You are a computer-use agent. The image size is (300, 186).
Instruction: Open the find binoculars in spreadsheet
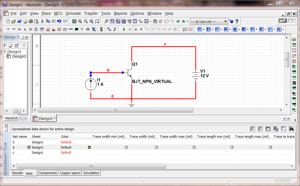[291, 129]
